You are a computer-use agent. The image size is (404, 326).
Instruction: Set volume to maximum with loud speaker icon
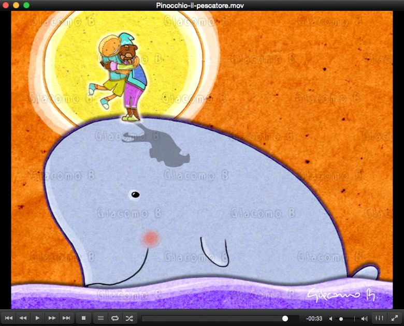(364, 319)
